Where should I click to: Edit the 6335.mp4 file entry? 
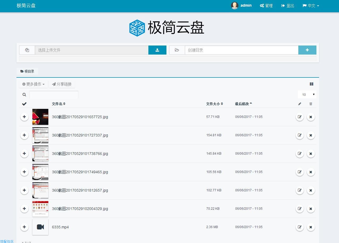[300, 227]
